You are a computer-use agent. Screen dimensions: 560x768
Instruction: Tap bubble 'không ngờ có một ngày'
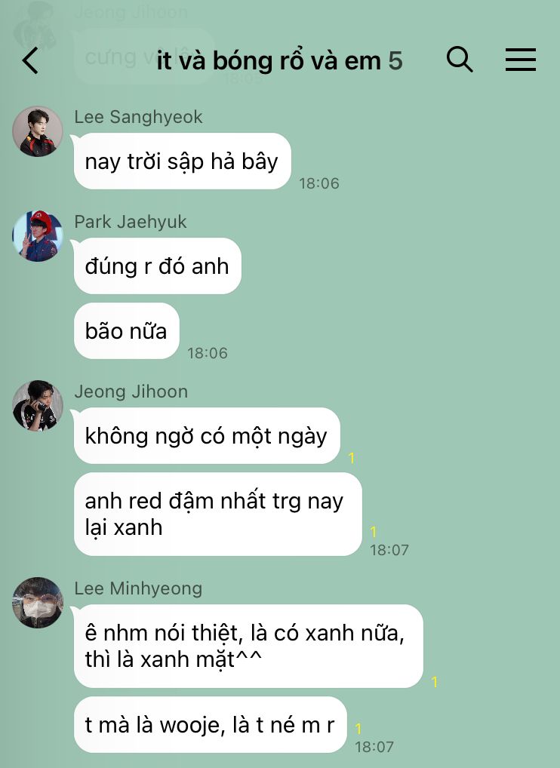coord(207,435)
